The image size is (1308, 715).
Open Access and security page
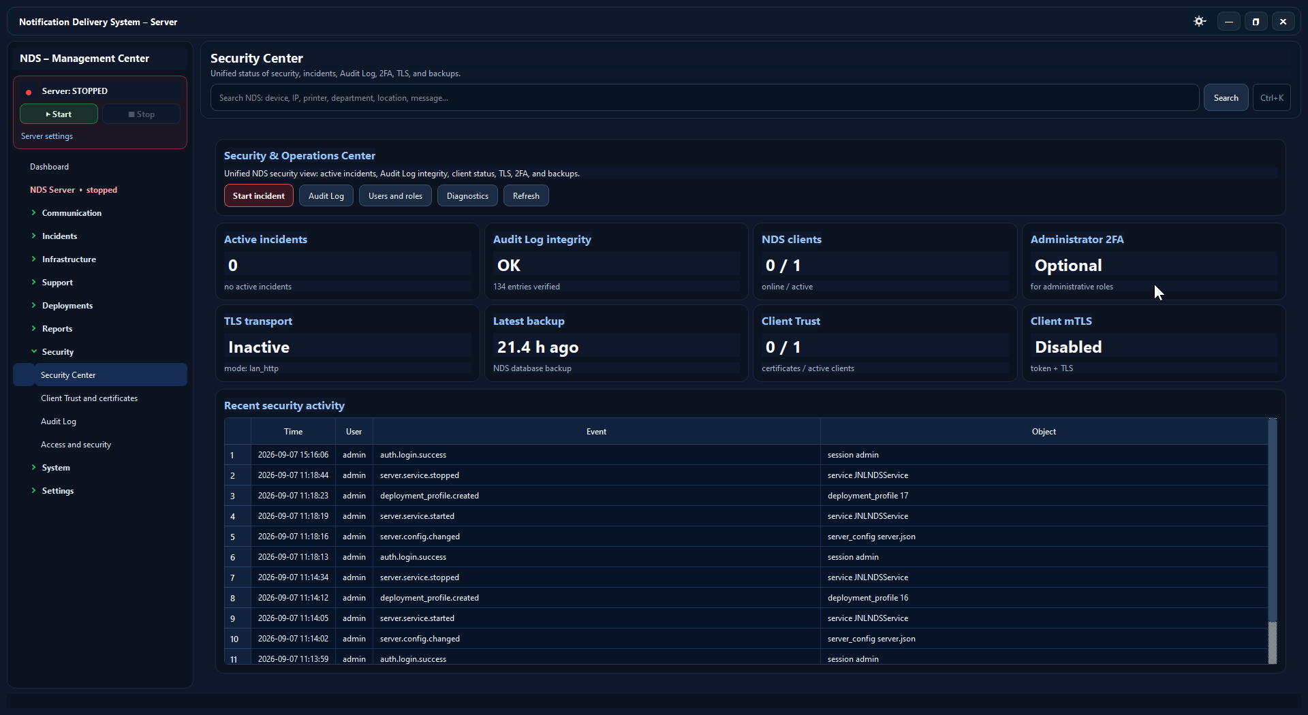76,445
